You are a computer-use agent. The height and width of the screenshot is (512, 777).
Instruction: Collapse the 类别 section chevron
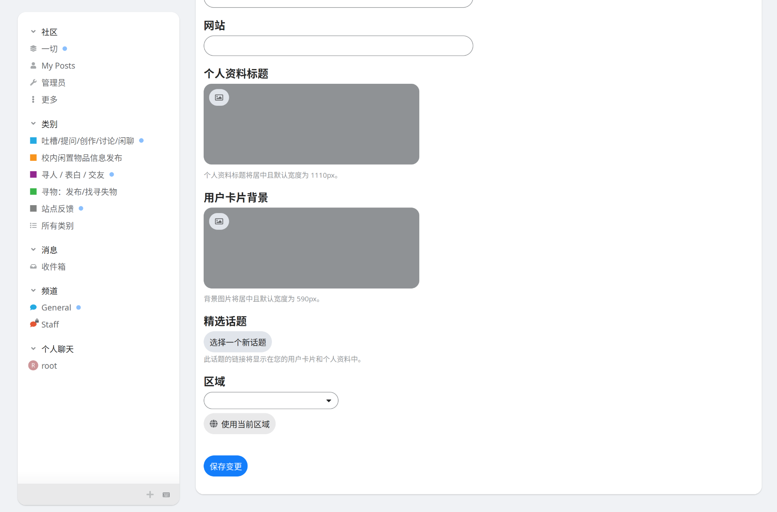point(33,124)
